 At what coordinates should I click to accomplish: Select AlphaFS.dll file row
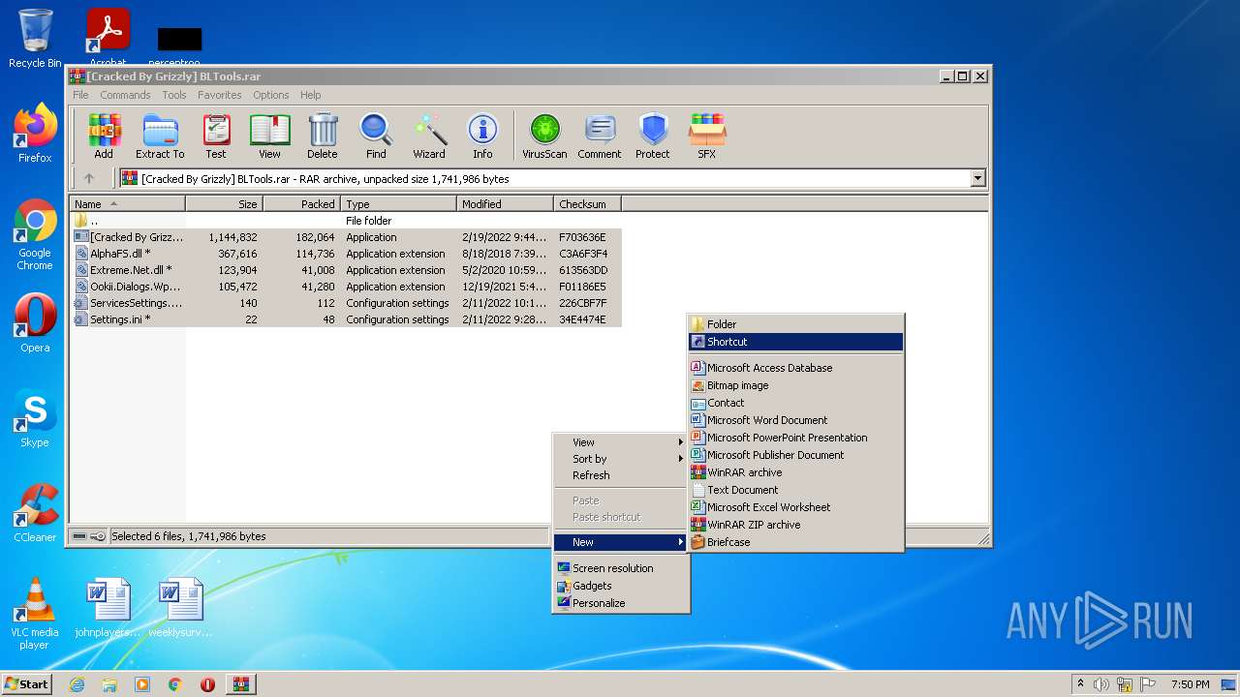(x=346, y=254)
